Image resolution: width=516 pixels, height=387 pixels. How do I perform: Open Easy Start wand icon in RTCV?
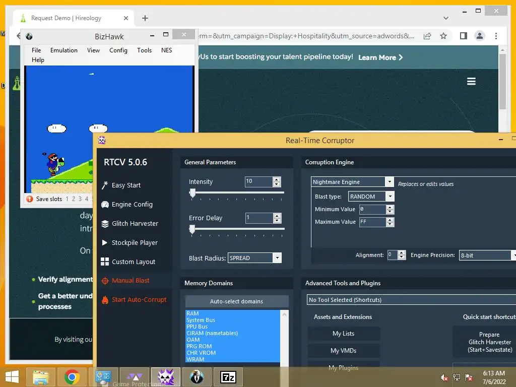pyautogui.click(x=105, y=185)
